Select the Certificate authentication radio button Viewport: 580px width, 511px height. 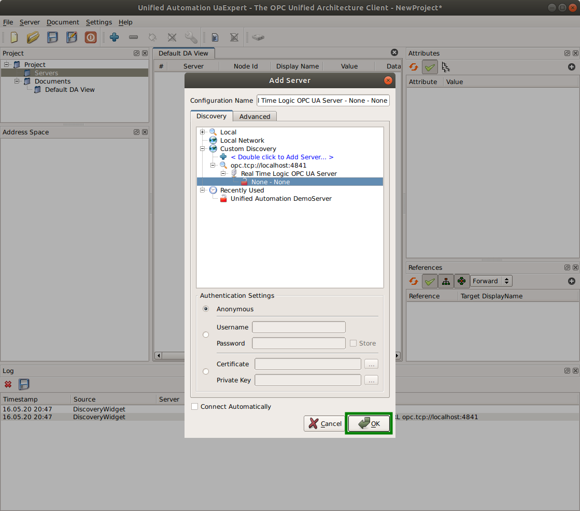[x=206, y=371]
